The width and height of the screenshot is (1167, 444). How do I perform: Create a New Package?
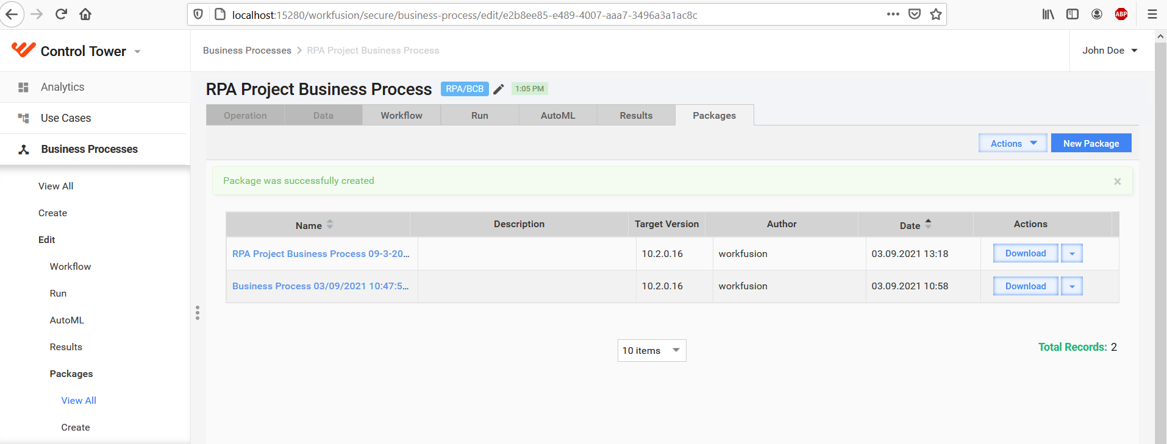[x=1091, y=143]
